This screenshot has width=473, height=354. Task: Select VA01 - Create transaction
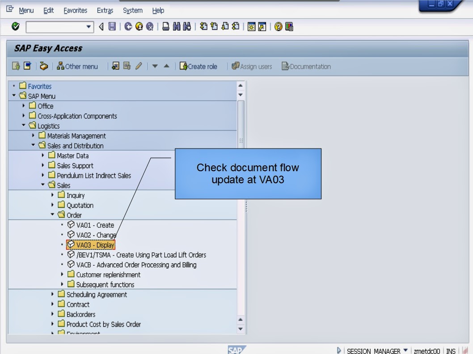91,225
